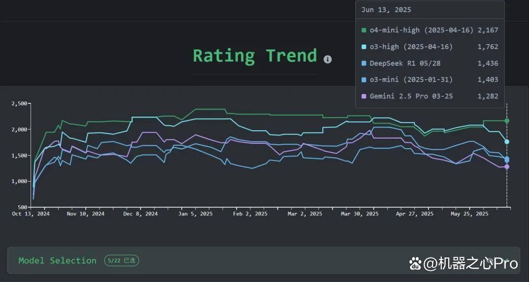Click the Jun 13, 2025 tooltip header

[386, 10]
